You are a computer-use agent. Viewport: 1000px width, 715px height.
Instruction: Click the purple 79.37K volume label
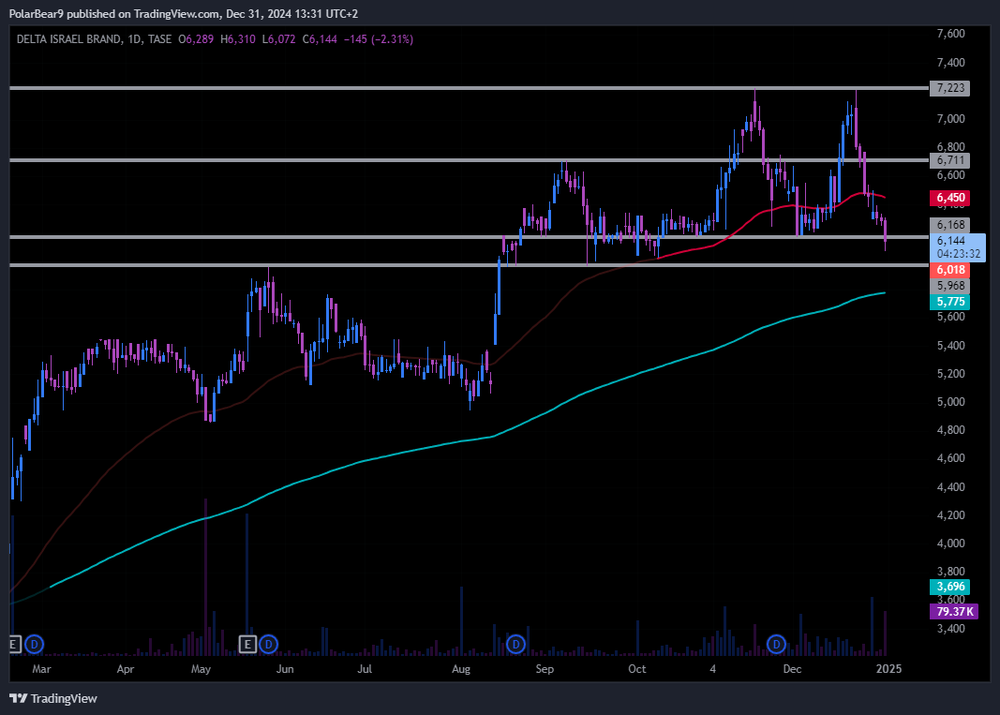(953, 612)
